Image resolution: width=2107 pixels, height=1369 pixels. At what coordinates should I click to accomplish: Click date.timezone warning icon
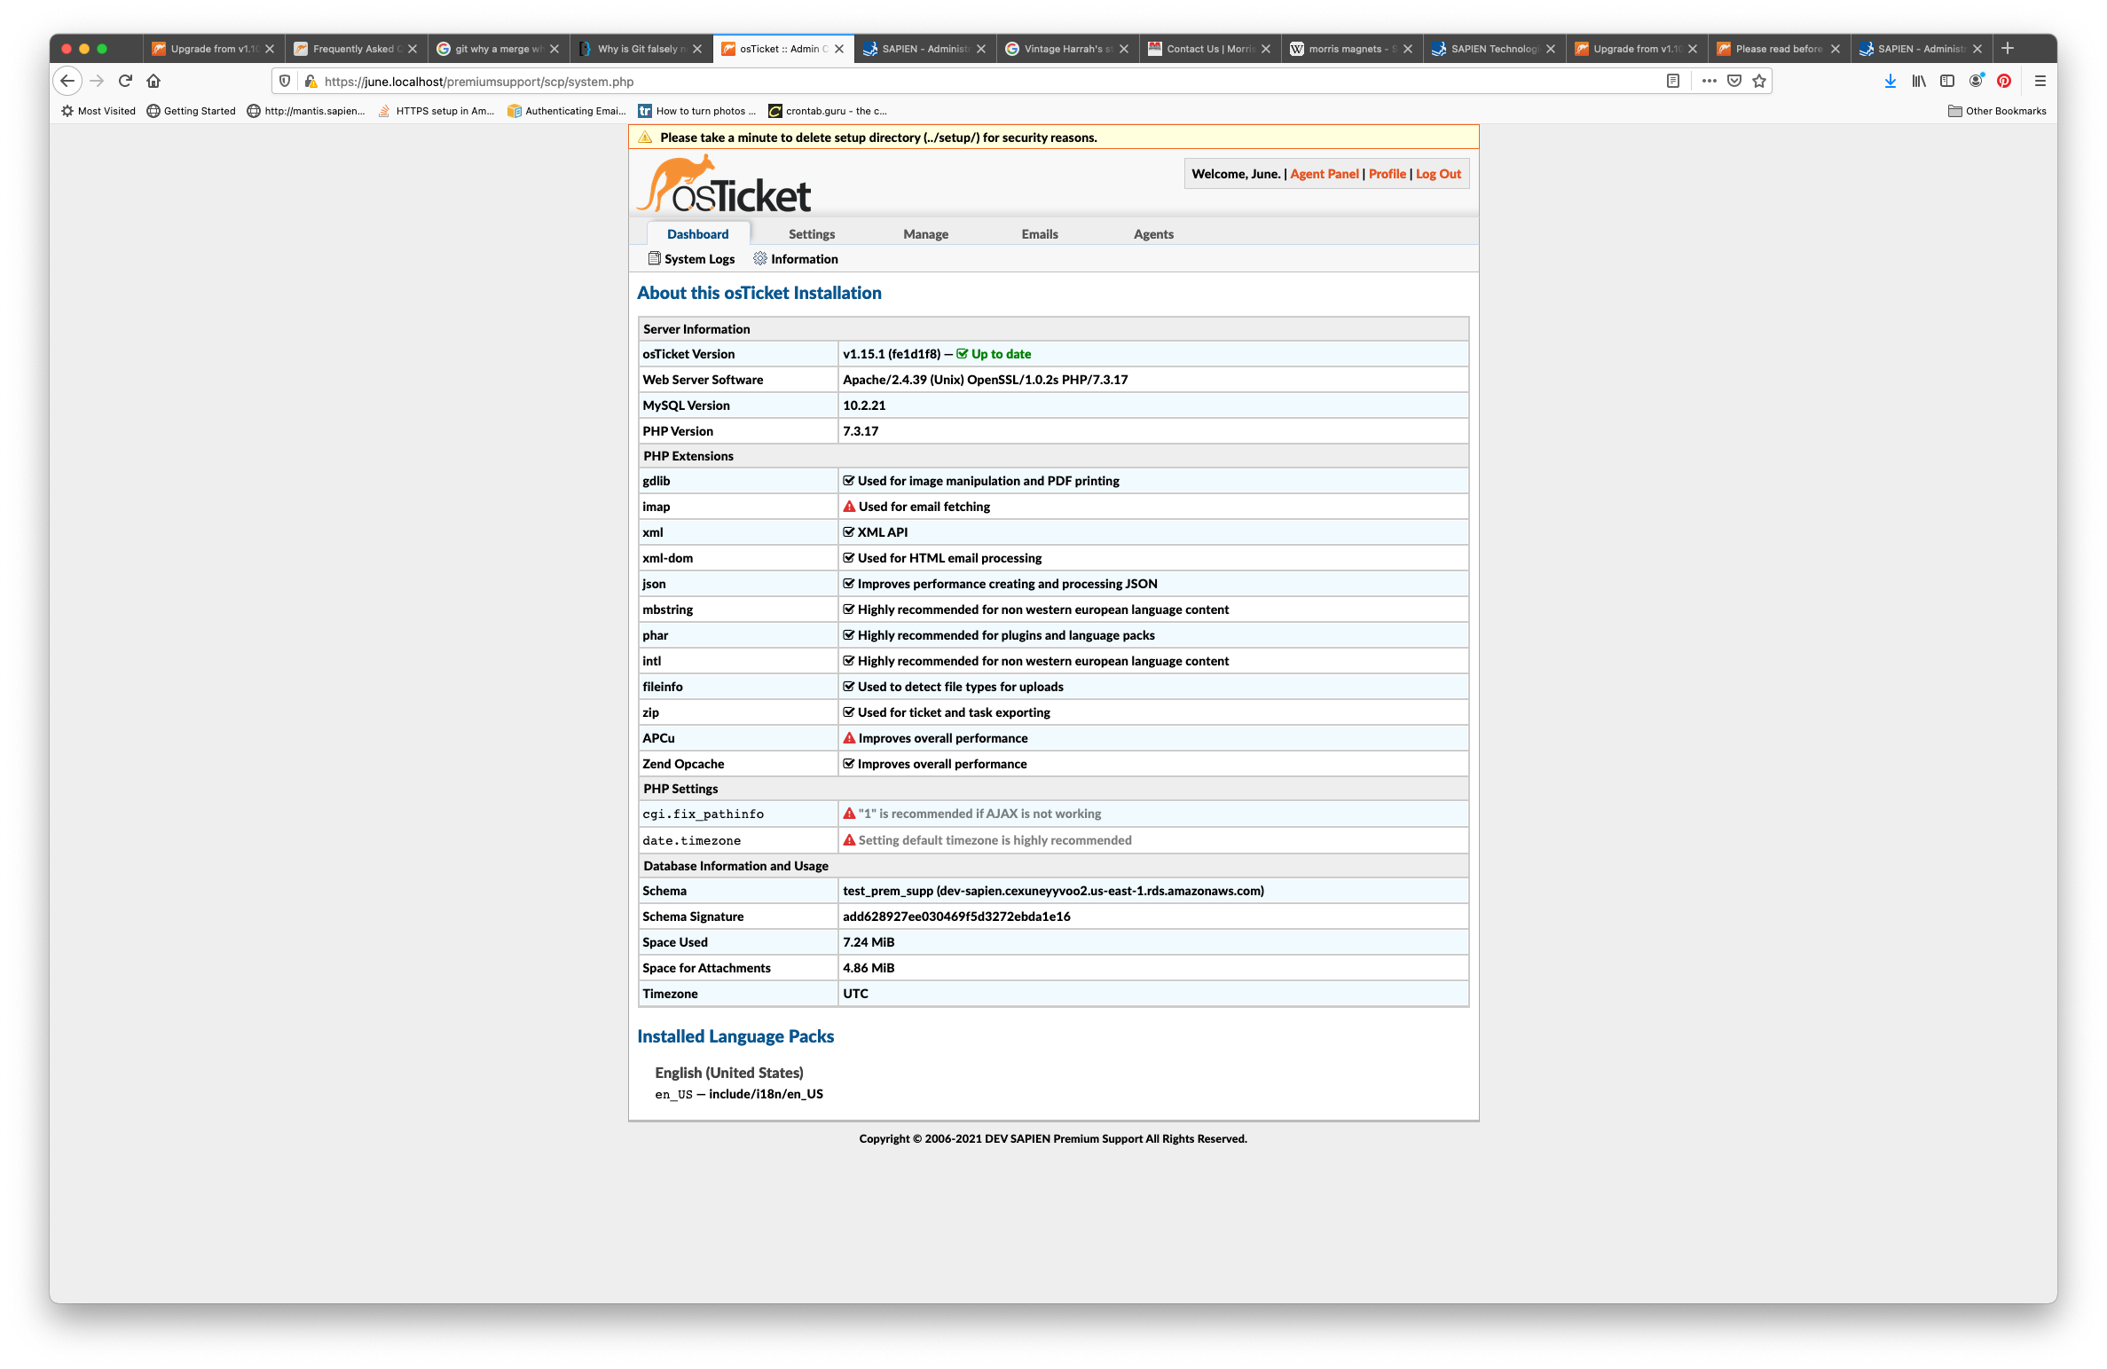(x=849, y=840)
